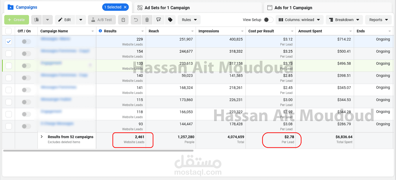Click the duplicate campaign icon
Image resolution: width=396 pixels, height=180 pixels.
tap(37, 20)
